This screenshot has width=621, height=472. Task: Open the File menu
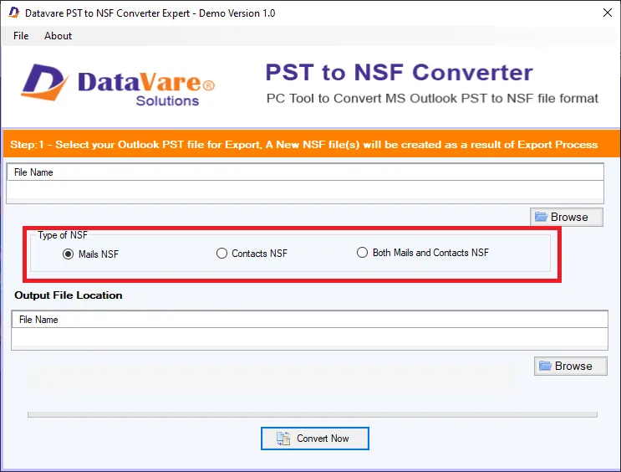pos(21,36)
